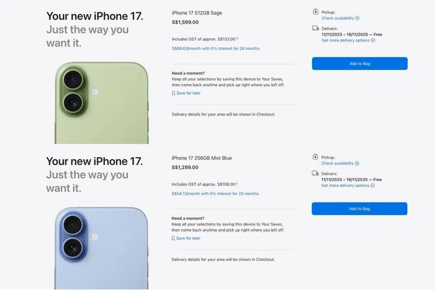Click the plus circle next to Sage Check availability

(357, 18)
